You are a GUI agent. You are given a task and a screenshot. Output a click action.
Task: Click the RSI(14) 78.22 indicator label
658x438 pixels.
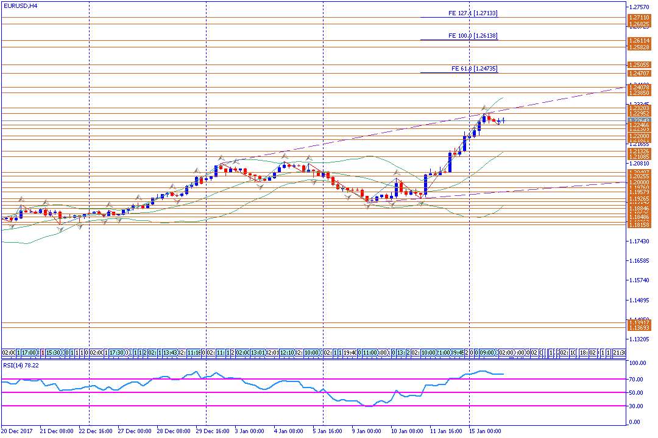click(x=21, y=366)
